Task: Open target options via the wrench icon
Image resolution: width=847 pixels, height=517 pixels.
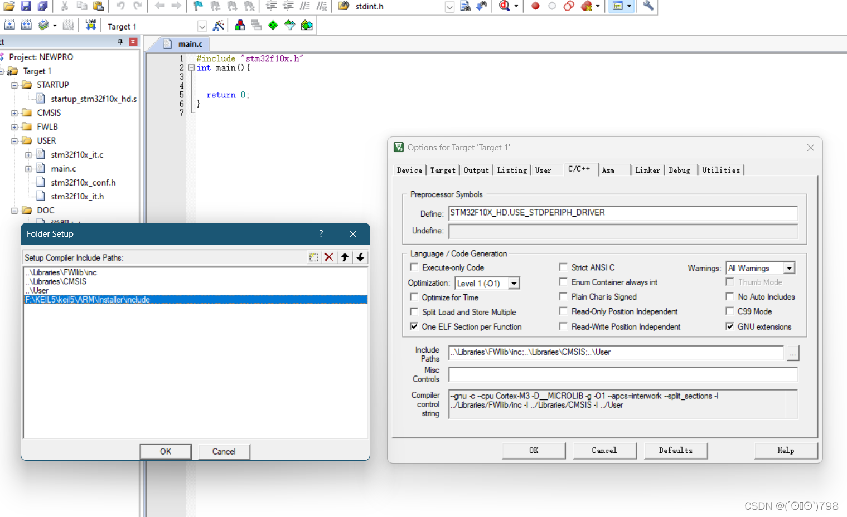Action: [x=648, y=7]
